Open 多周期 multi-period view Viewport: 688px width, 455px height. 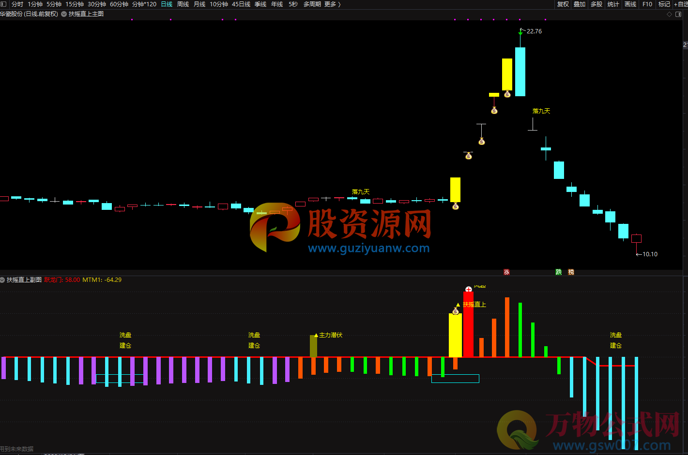(x=312, y=4)
